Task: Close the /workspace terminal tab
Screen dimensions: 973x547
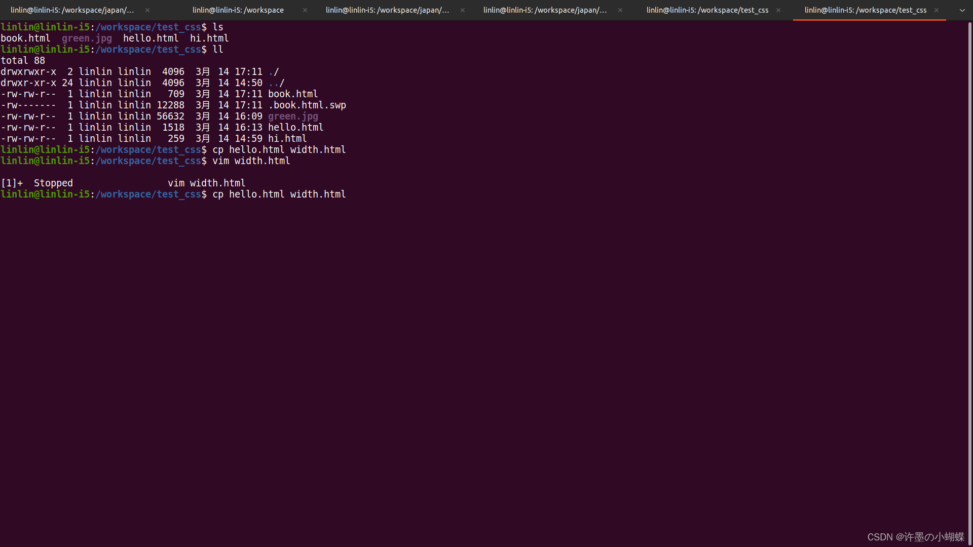Action: pos(305,10)
